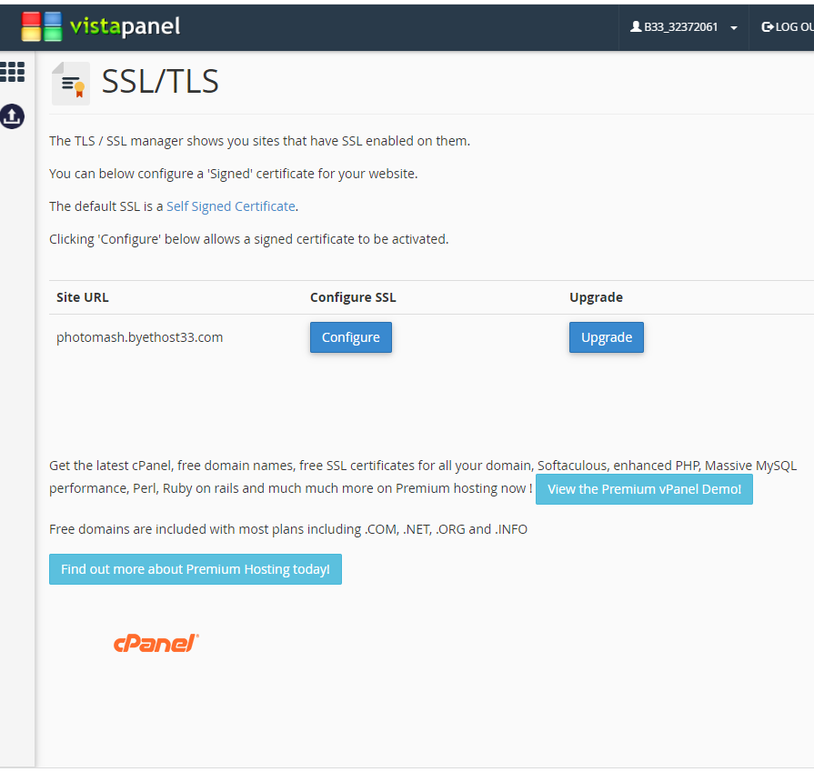The width and height of the screenshot is (814, 772).
Task: Click the vistapanel wordmark text
Action: pyautogui.click(x=126, y=26)
